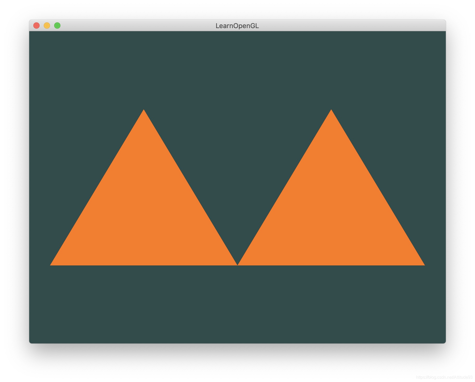Viewport: 475px width, 382px height.
Task: Maximize LearnOpenGL window with the green button
Action: click(x=57, y=26)
